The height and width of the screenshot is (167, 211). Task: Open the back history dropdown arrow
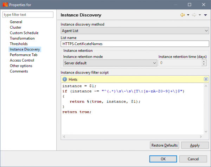[188, 15]
